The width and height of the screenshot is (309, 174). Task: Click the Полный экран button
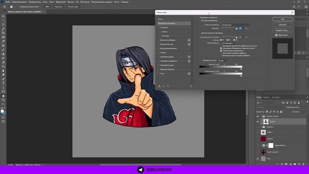tap(73, 7)
